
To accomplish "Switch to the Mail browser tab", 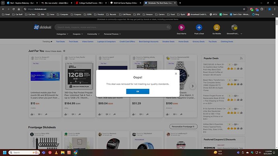I will 22,3.
